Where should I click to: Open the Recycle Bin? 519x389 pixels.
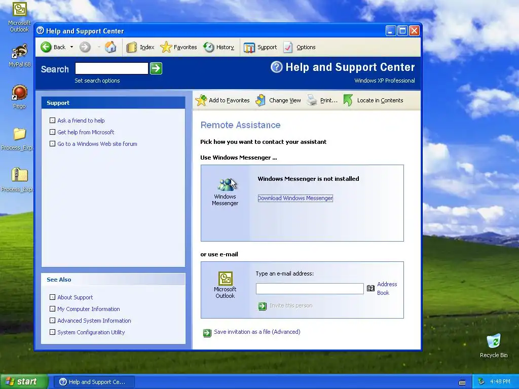click(494, 345)
